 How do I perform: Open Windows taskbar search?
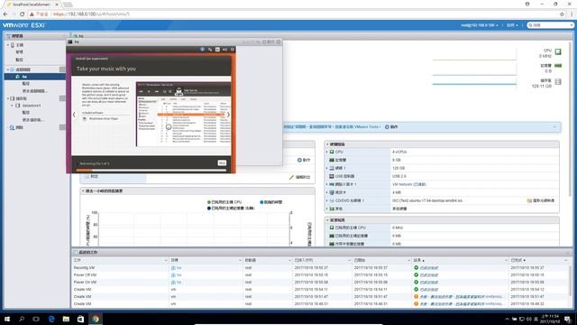(22, 319)
